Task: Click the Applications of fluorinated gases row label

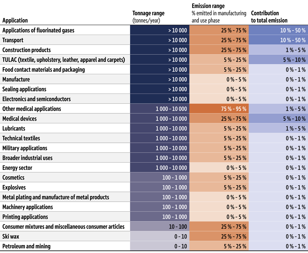Action: pyautogui.click(x=38, y=30)
